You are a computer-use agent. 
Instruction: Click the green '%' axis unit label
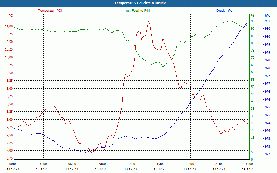click(253, 15)
